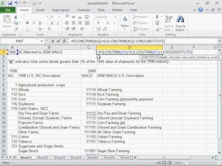Screen dimensions: 222x166
Task: Switch to the Page Layout tab
Action: tap(61, 10)
